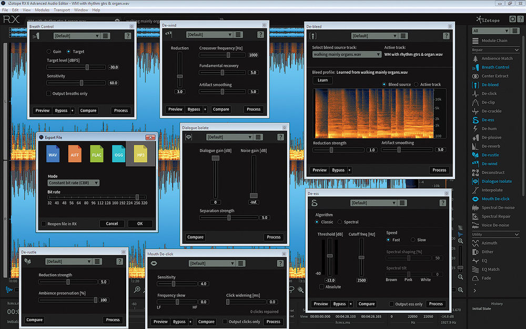The height and width of the screenshot is (329, 526).
Task: Choose the MP3 format icon in Export File
Action: coord(140,153)
